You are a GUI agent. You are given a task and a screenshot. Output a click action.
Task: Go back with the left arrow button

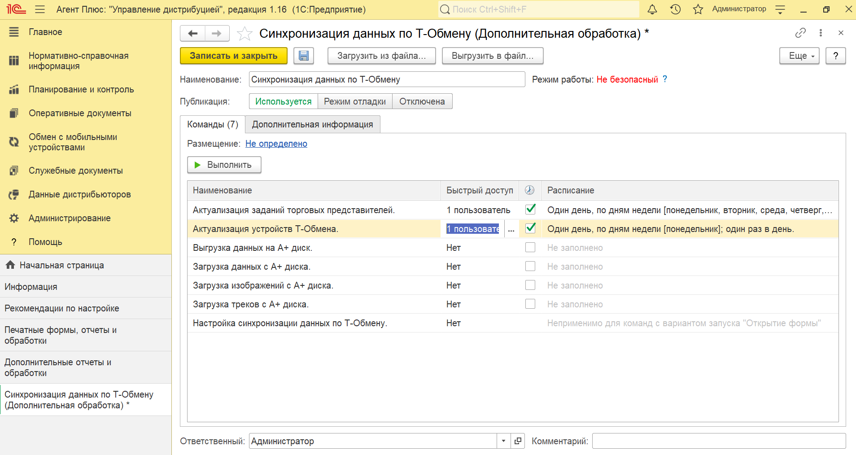192,33
